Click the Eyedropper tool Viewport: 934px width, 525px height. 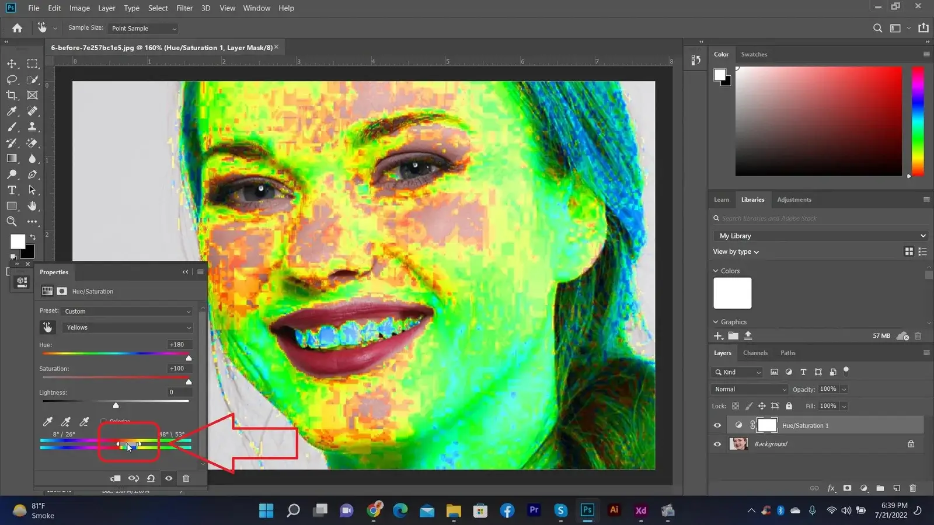click(x=12, y=111)
